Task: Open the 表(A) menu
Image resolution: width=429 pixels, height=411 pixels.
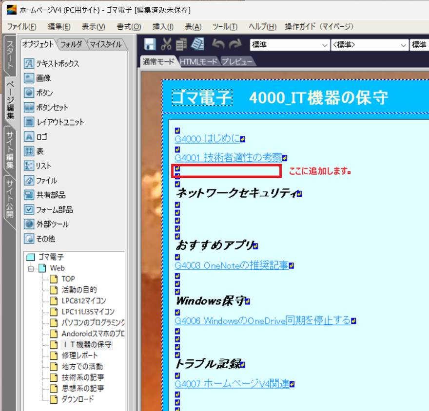Action: [193, 26]
